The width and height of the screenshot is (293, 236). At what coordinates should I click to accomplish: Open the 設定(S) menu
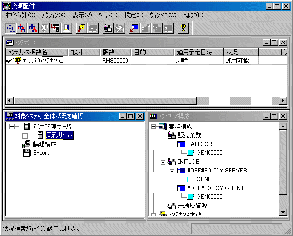[x=134, y=15]
